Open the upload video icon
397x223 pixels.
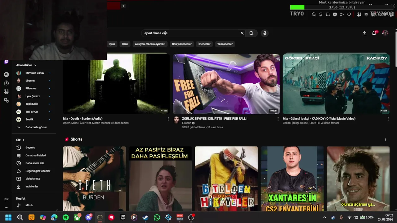(x=365, y=33)
